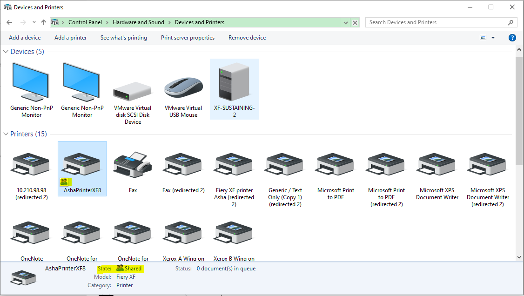Click Add a device
This screenshot has width=524, height=296.
[x=25, y=38]
